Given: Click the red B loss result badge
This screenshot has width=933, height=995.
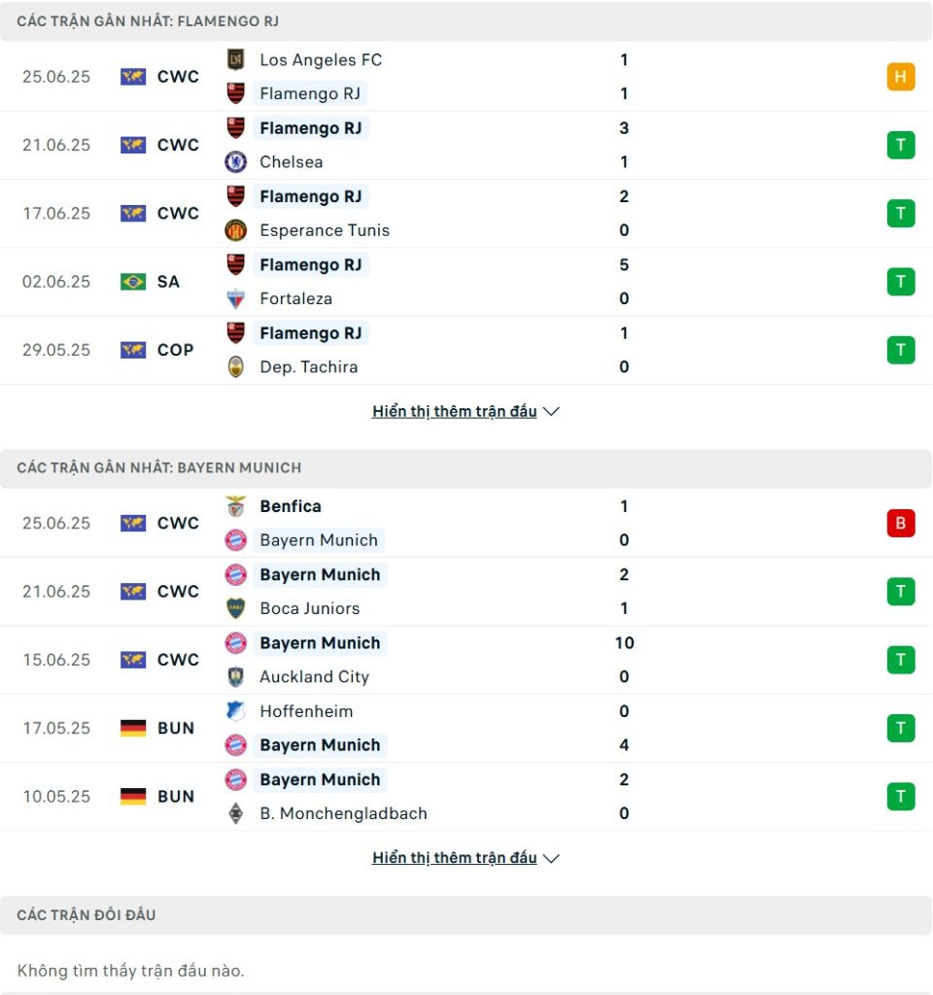Looking at the screenshot, I should (x=901, y=524).
